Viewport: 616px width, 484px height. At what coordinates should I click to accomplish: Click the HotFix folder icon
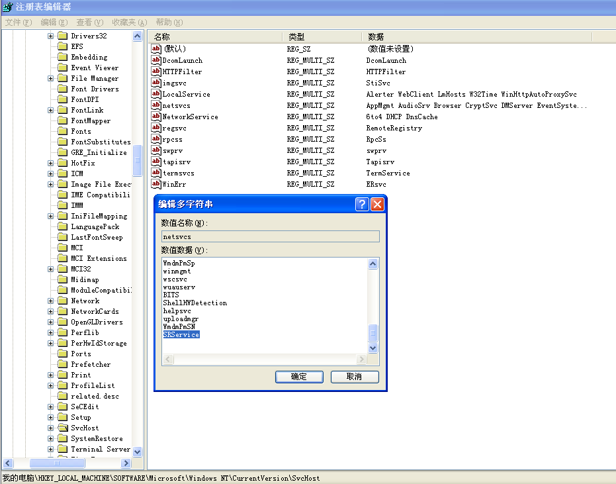click(62, 163)
